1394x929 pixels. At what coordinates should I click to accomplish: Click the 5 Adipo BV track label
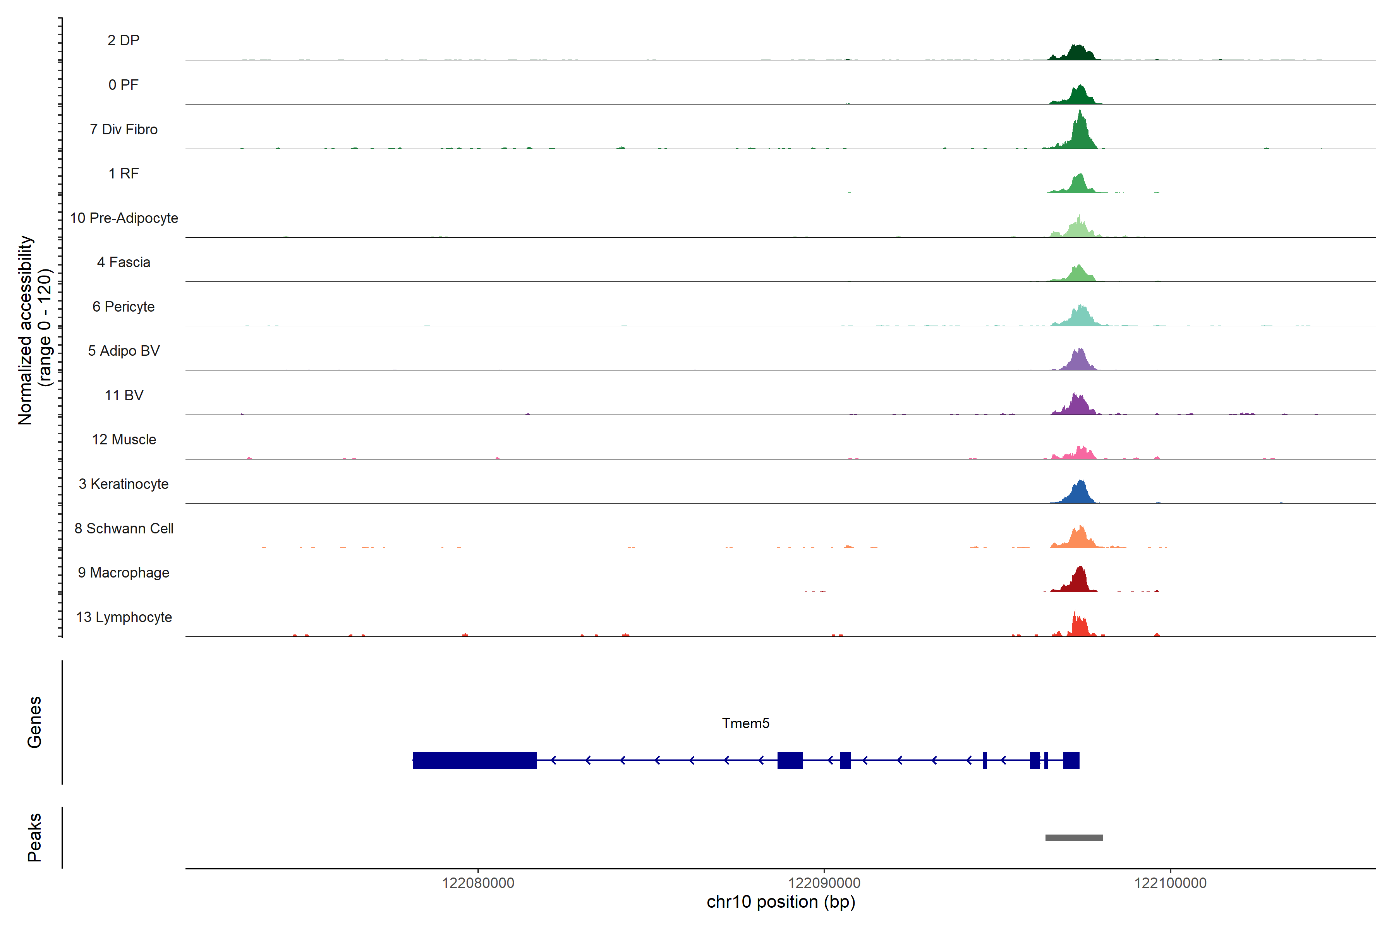124,351
